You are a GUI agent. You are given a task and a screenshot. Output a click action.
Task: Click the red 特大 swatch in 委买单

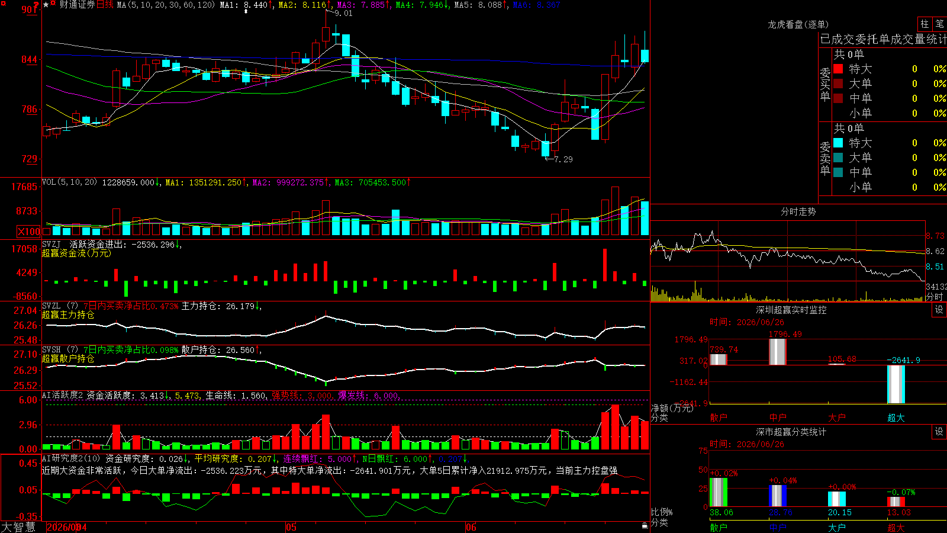pyautogui.click(x=838, y=69)
